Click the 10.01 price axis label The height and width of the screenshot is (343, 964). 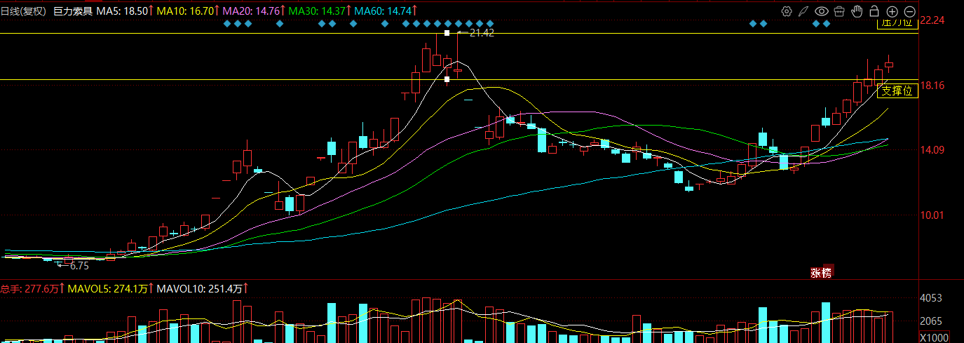[x=932, y=215]
